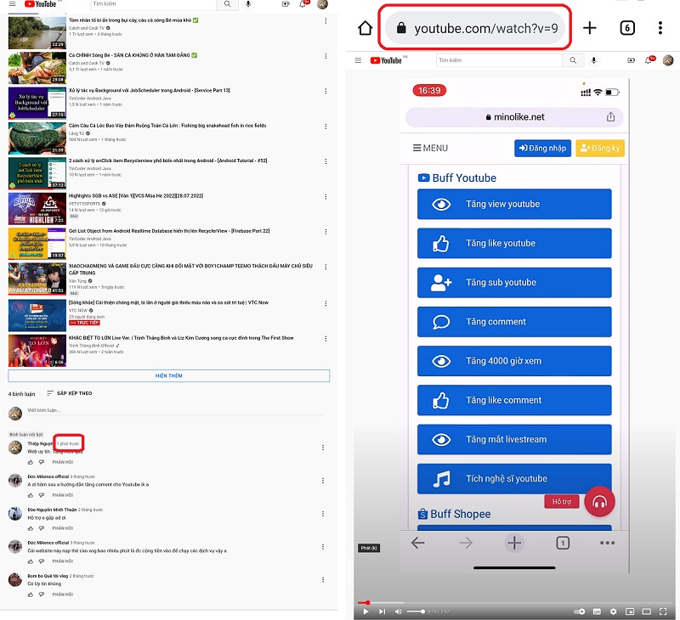Click the youtube.com/watch address bar

pyautogui.click(x=475, y=28)
